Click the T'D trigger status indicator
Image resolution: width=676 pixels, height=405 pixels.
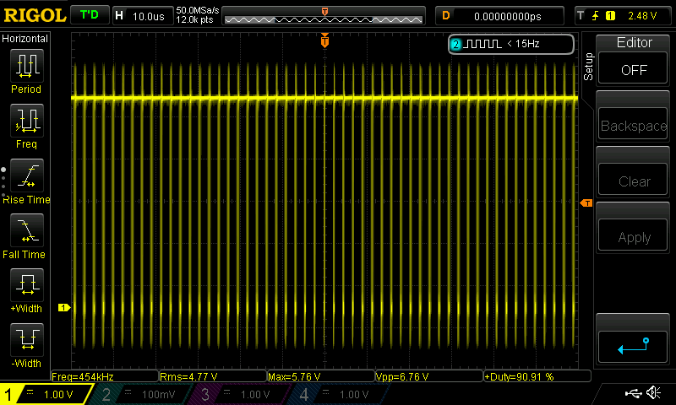point(90,15)
